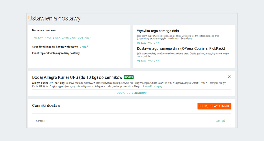Click the Dodaj Allegro Kurier UPS banner title

click(77, 77)
